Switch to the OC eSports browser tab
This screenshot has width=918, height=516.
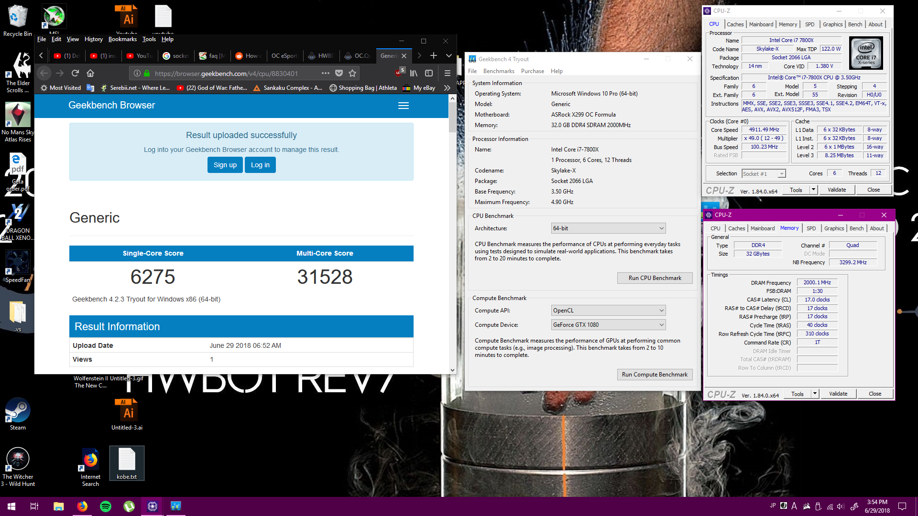284,56
